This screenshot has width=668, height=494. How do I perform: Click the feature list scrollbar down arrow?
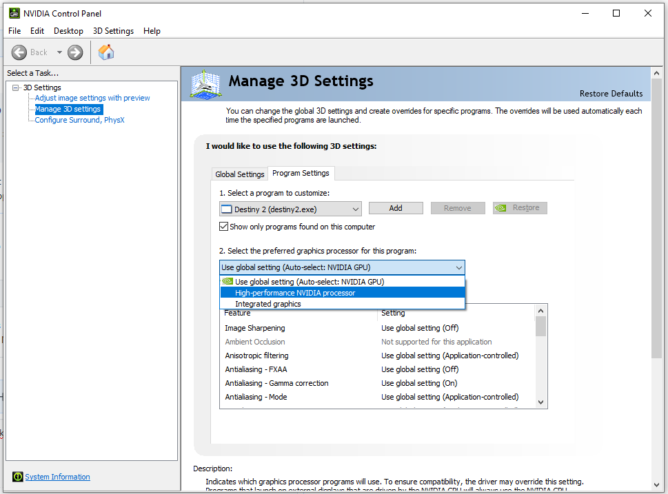coord(540,402)
